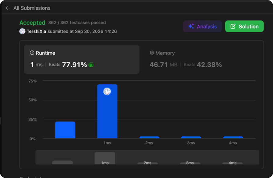Screen dimensions: 273x178
Task: Click the "50%" y-axis label
Action: click(x=33, y=100)
